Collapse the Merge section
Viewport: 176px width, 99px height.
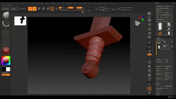[x=158, y=84]
